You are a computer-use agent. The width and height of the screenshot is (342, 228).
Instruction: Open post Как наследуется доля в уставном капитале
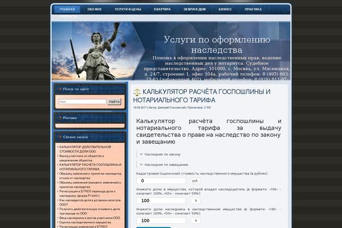[x=90, y=202]
